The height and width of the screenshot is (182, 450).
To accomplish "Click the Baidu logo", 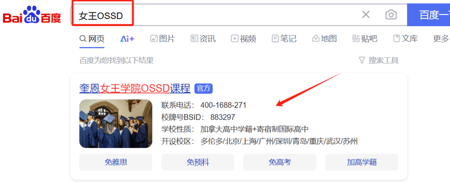I will 32,15.
